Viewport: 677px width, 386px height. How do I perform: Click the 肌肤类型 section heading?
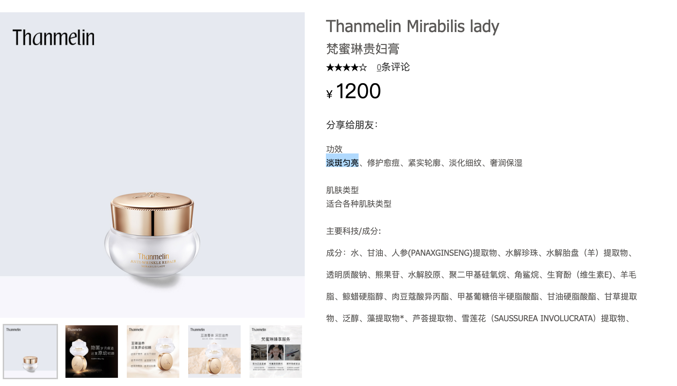click(342, 190)
